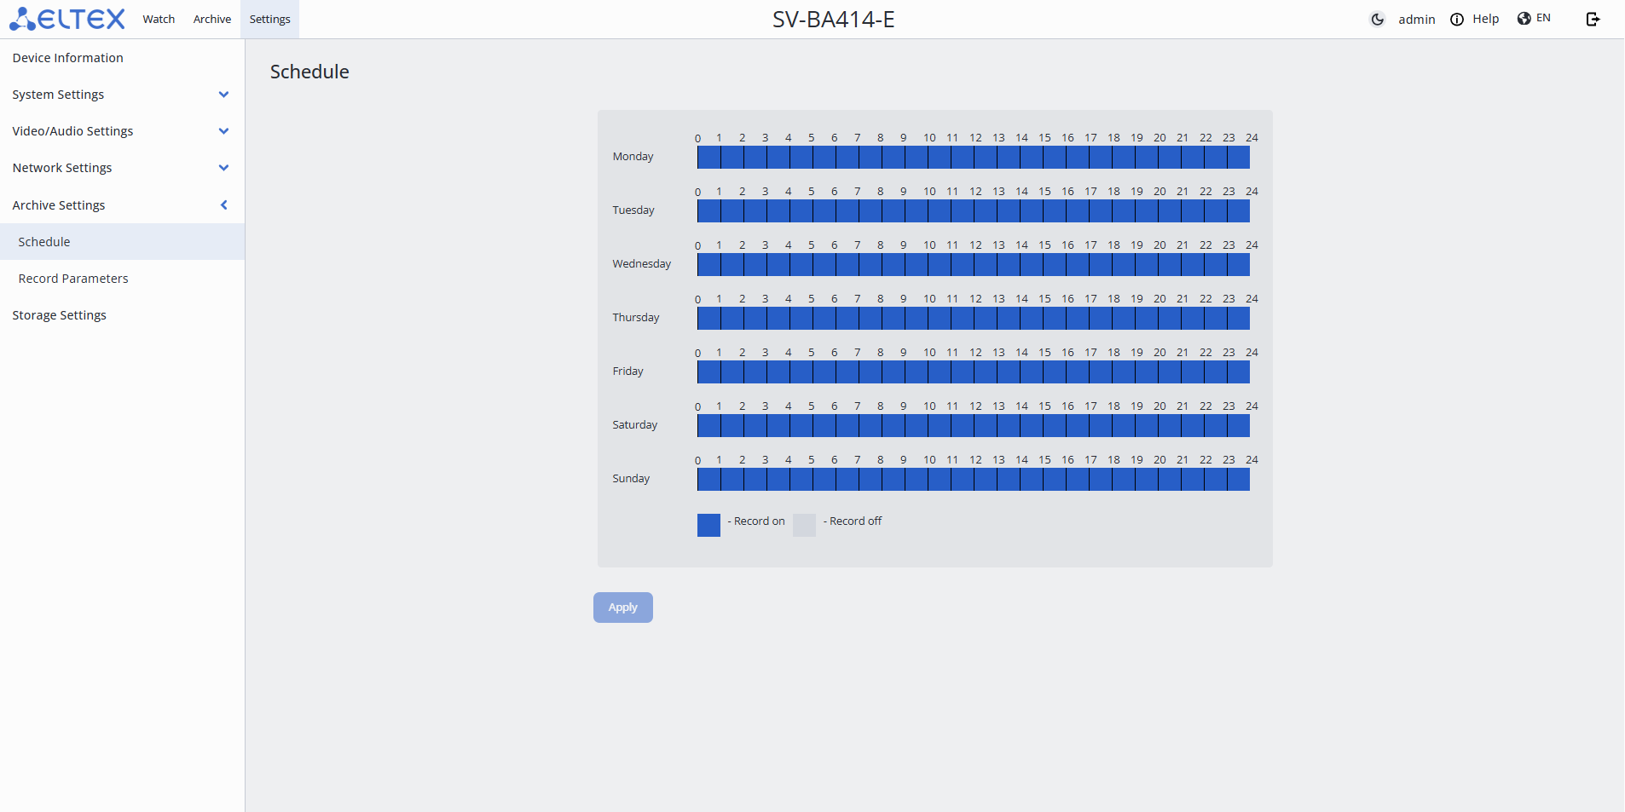Image resolution: width=1625 pixels, height=812 pixels.
Task: Click the globe language icon
Action: tap(1524, 19)
